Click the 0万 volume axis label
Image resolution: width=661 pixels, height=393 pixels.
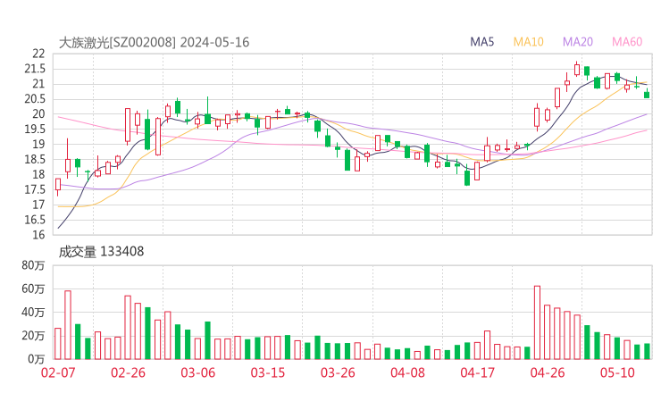coord(37,359)
